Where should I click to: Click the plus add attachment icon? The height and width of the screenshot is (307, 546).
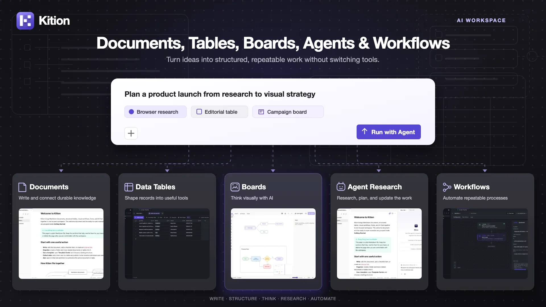[131, 133]
